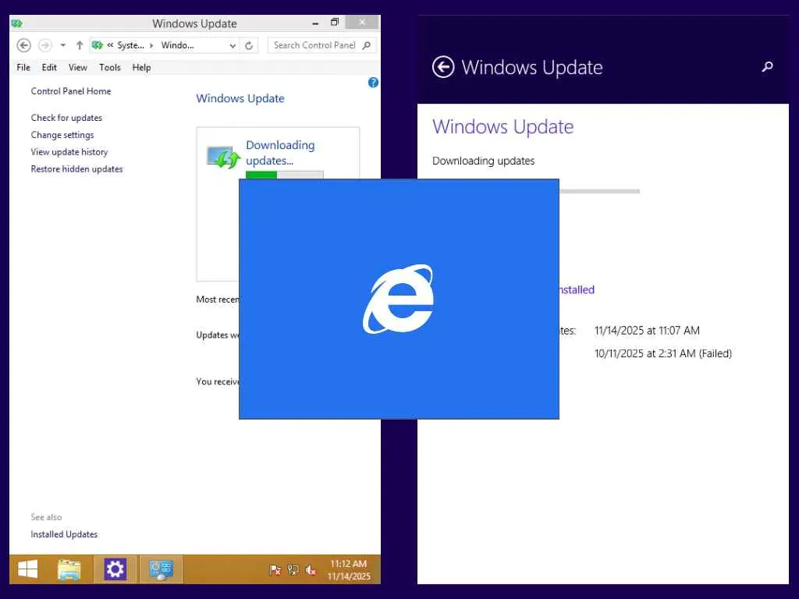Open the Help menu
799x599 pixels.
(141, 67)
